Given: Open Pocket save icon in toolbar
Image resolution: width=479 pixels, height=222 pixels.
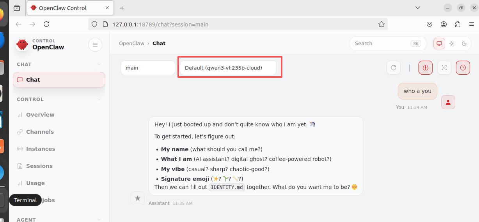Looking at the screenshot, I should [x=429, y=24].
